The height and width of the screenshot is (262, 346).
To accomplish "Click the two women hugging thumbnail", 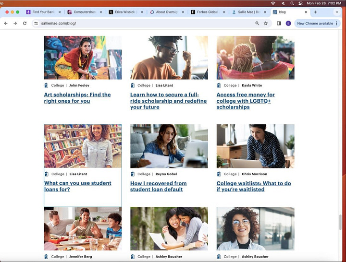I will (x=169, y=229).
